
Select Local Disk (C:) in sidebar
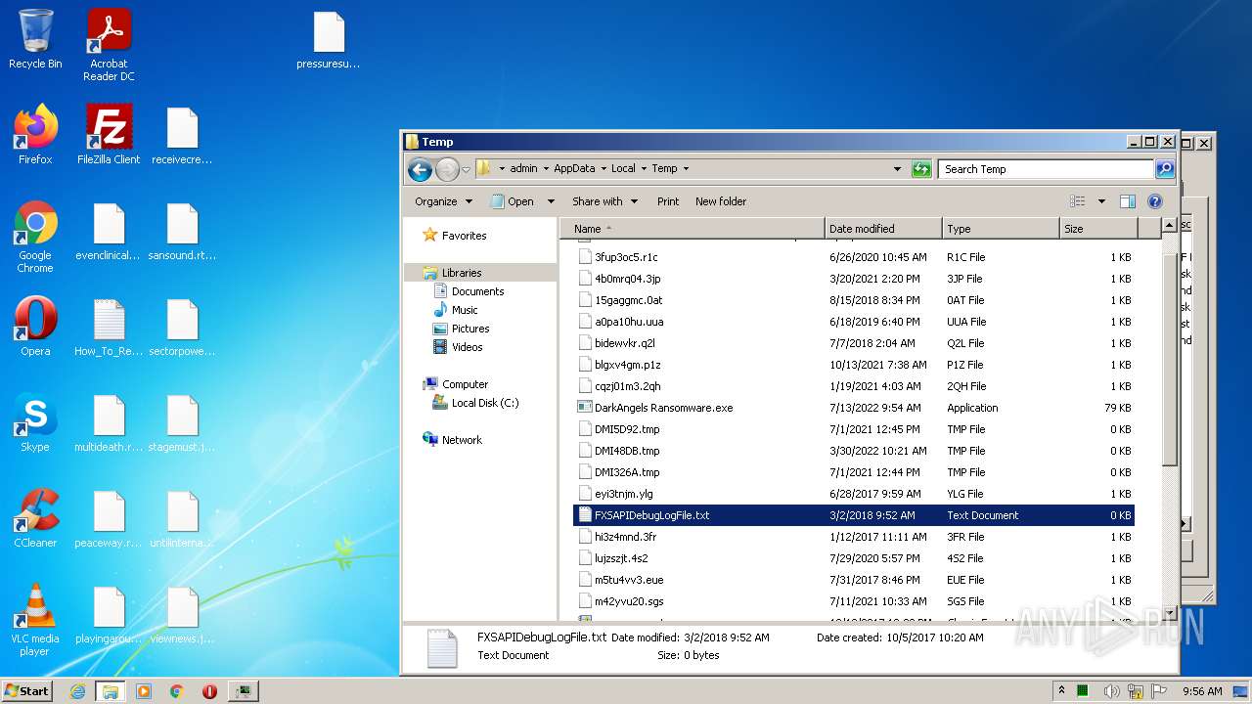point(485,403)
